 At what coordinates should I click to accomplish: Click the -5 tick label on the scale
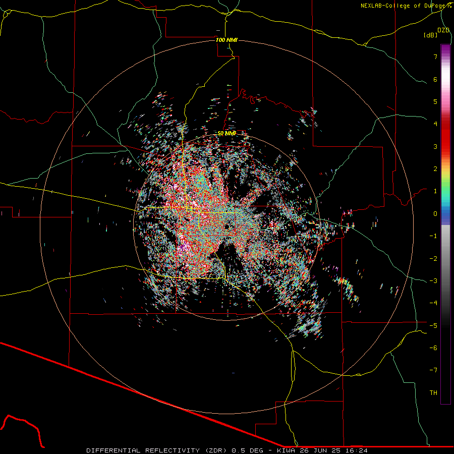click(x=433, y=326)
